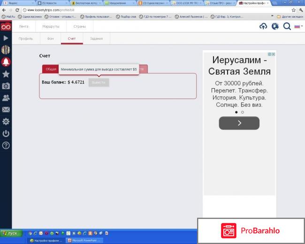Switch to the Задания tab
This screenshot has height=244, width=305.
click(96, 38)
